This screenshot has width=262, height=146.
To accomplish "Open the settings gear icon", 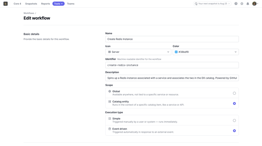I will coord(242,4).
